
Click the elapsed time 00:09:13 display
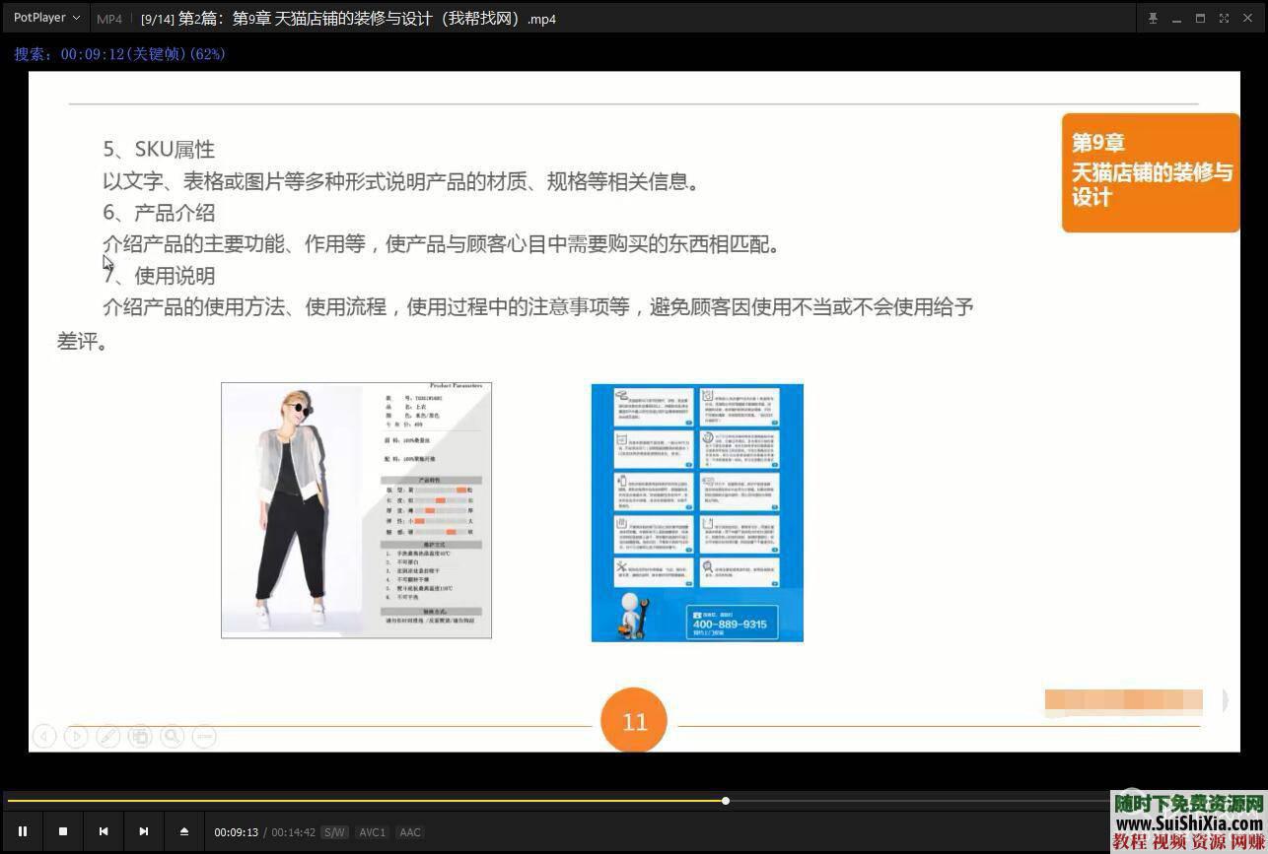coord(237,832)
